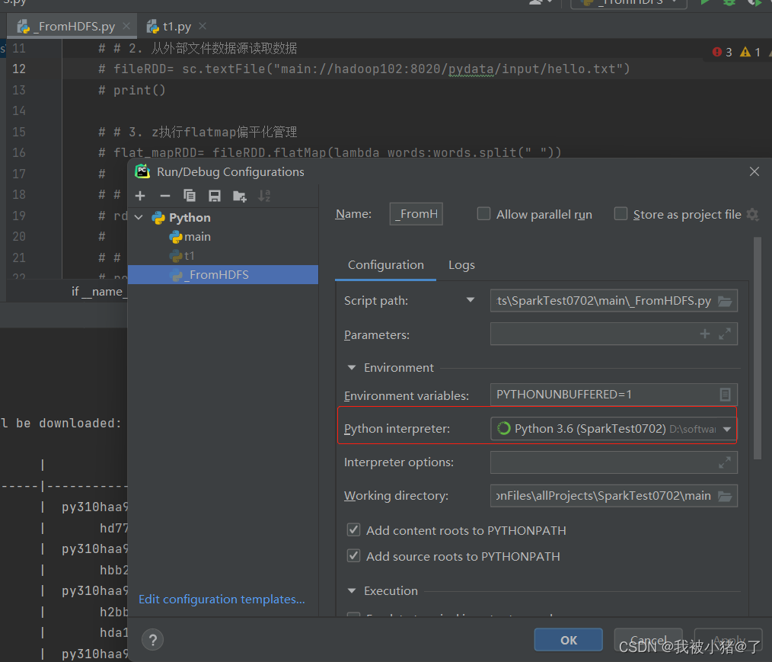
Task: Enable Allow parallel run
Action: pos(483,214)
